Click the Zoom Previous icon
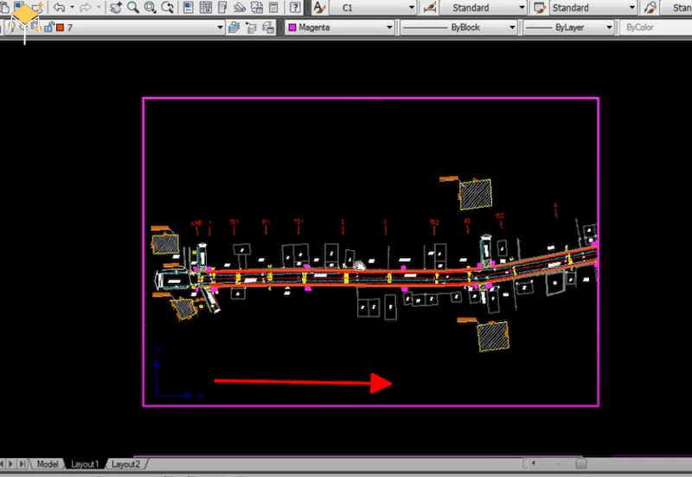The width and height of the screenshot is (692, 477). pyautogui.click(x=167, y=7)
